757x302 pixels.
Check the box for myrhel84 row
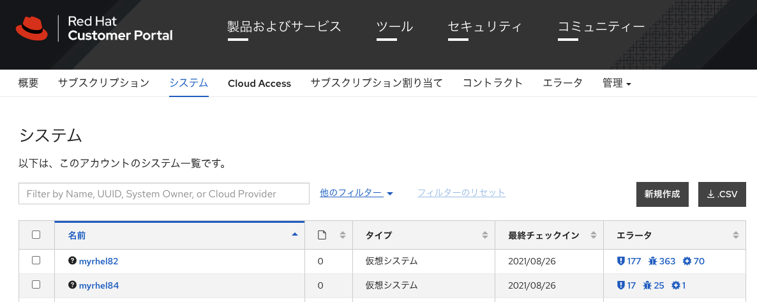click(x=36, y=285)
